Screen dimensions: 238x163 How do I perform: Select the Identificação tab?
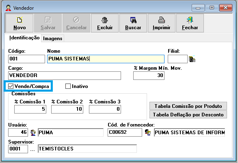(x=24, y=38)
